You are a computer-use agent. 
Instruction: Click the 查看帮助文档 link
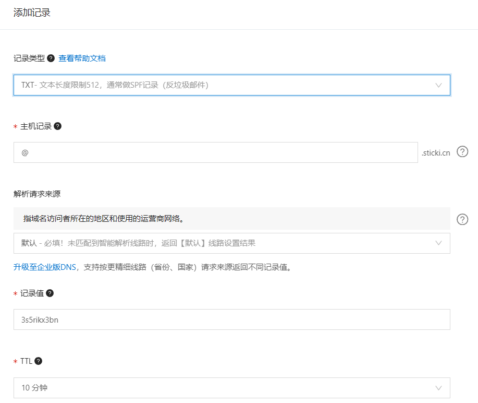[x=81, y=58]
